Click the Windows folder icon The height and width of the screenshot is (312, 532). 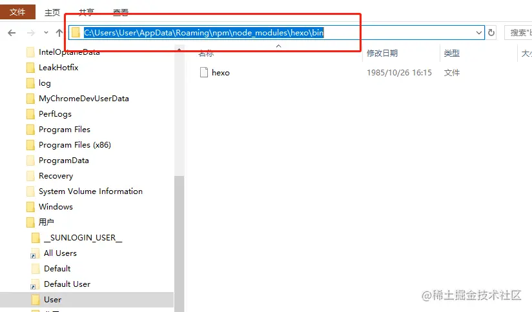(x=30, y=207)
